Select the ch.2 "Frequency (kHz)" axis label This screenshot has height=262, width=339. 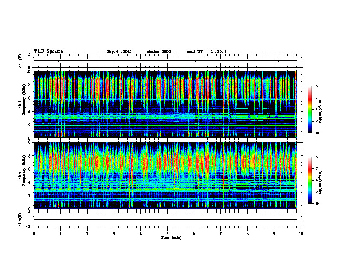pos(24,170)
